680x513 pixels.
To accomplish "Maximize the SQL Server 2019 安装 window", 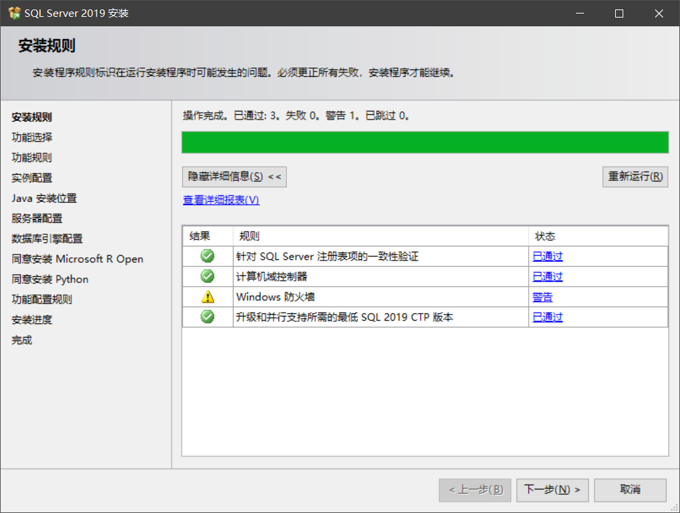I will click(619, 13).
